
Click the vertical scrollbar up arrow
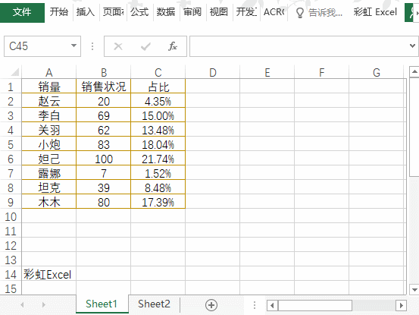tap(414, 71)
